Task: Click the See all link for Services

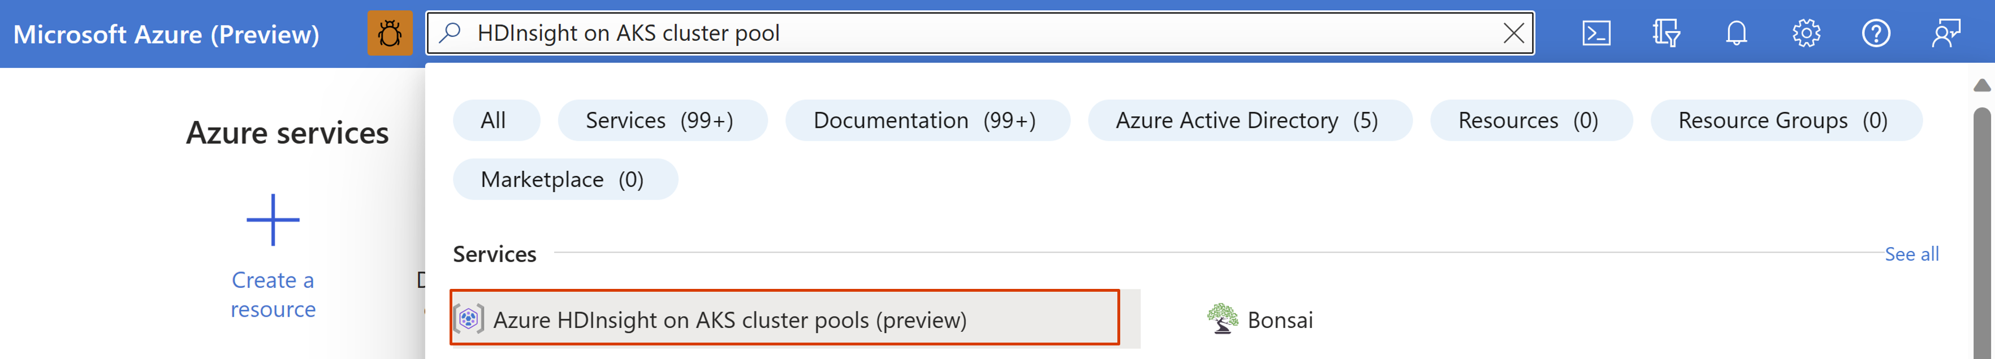Action: (1911, 253)
